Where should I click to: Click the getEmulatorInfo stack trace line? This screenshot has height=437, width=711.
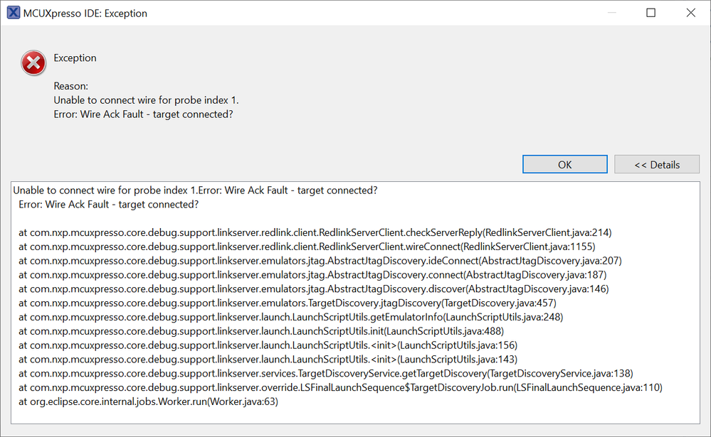pos(291,317)
